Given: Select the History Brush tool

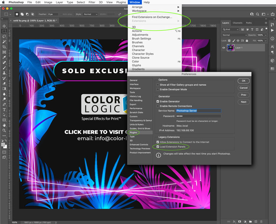Looking at the screenshot, I should point(4,78).
